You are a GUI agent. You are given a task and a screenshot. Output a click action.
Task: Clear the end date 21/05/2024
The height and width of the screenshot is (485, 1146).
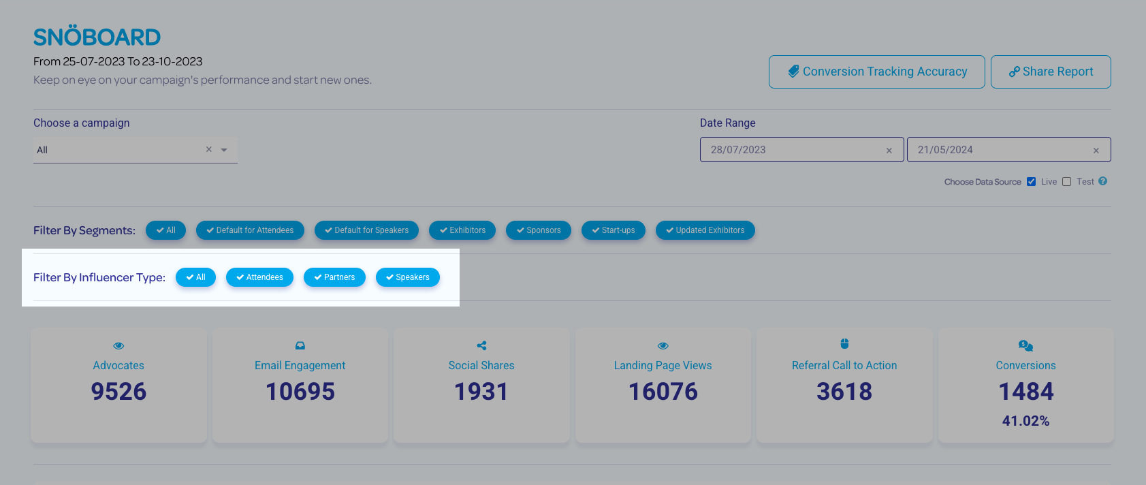1096,151
